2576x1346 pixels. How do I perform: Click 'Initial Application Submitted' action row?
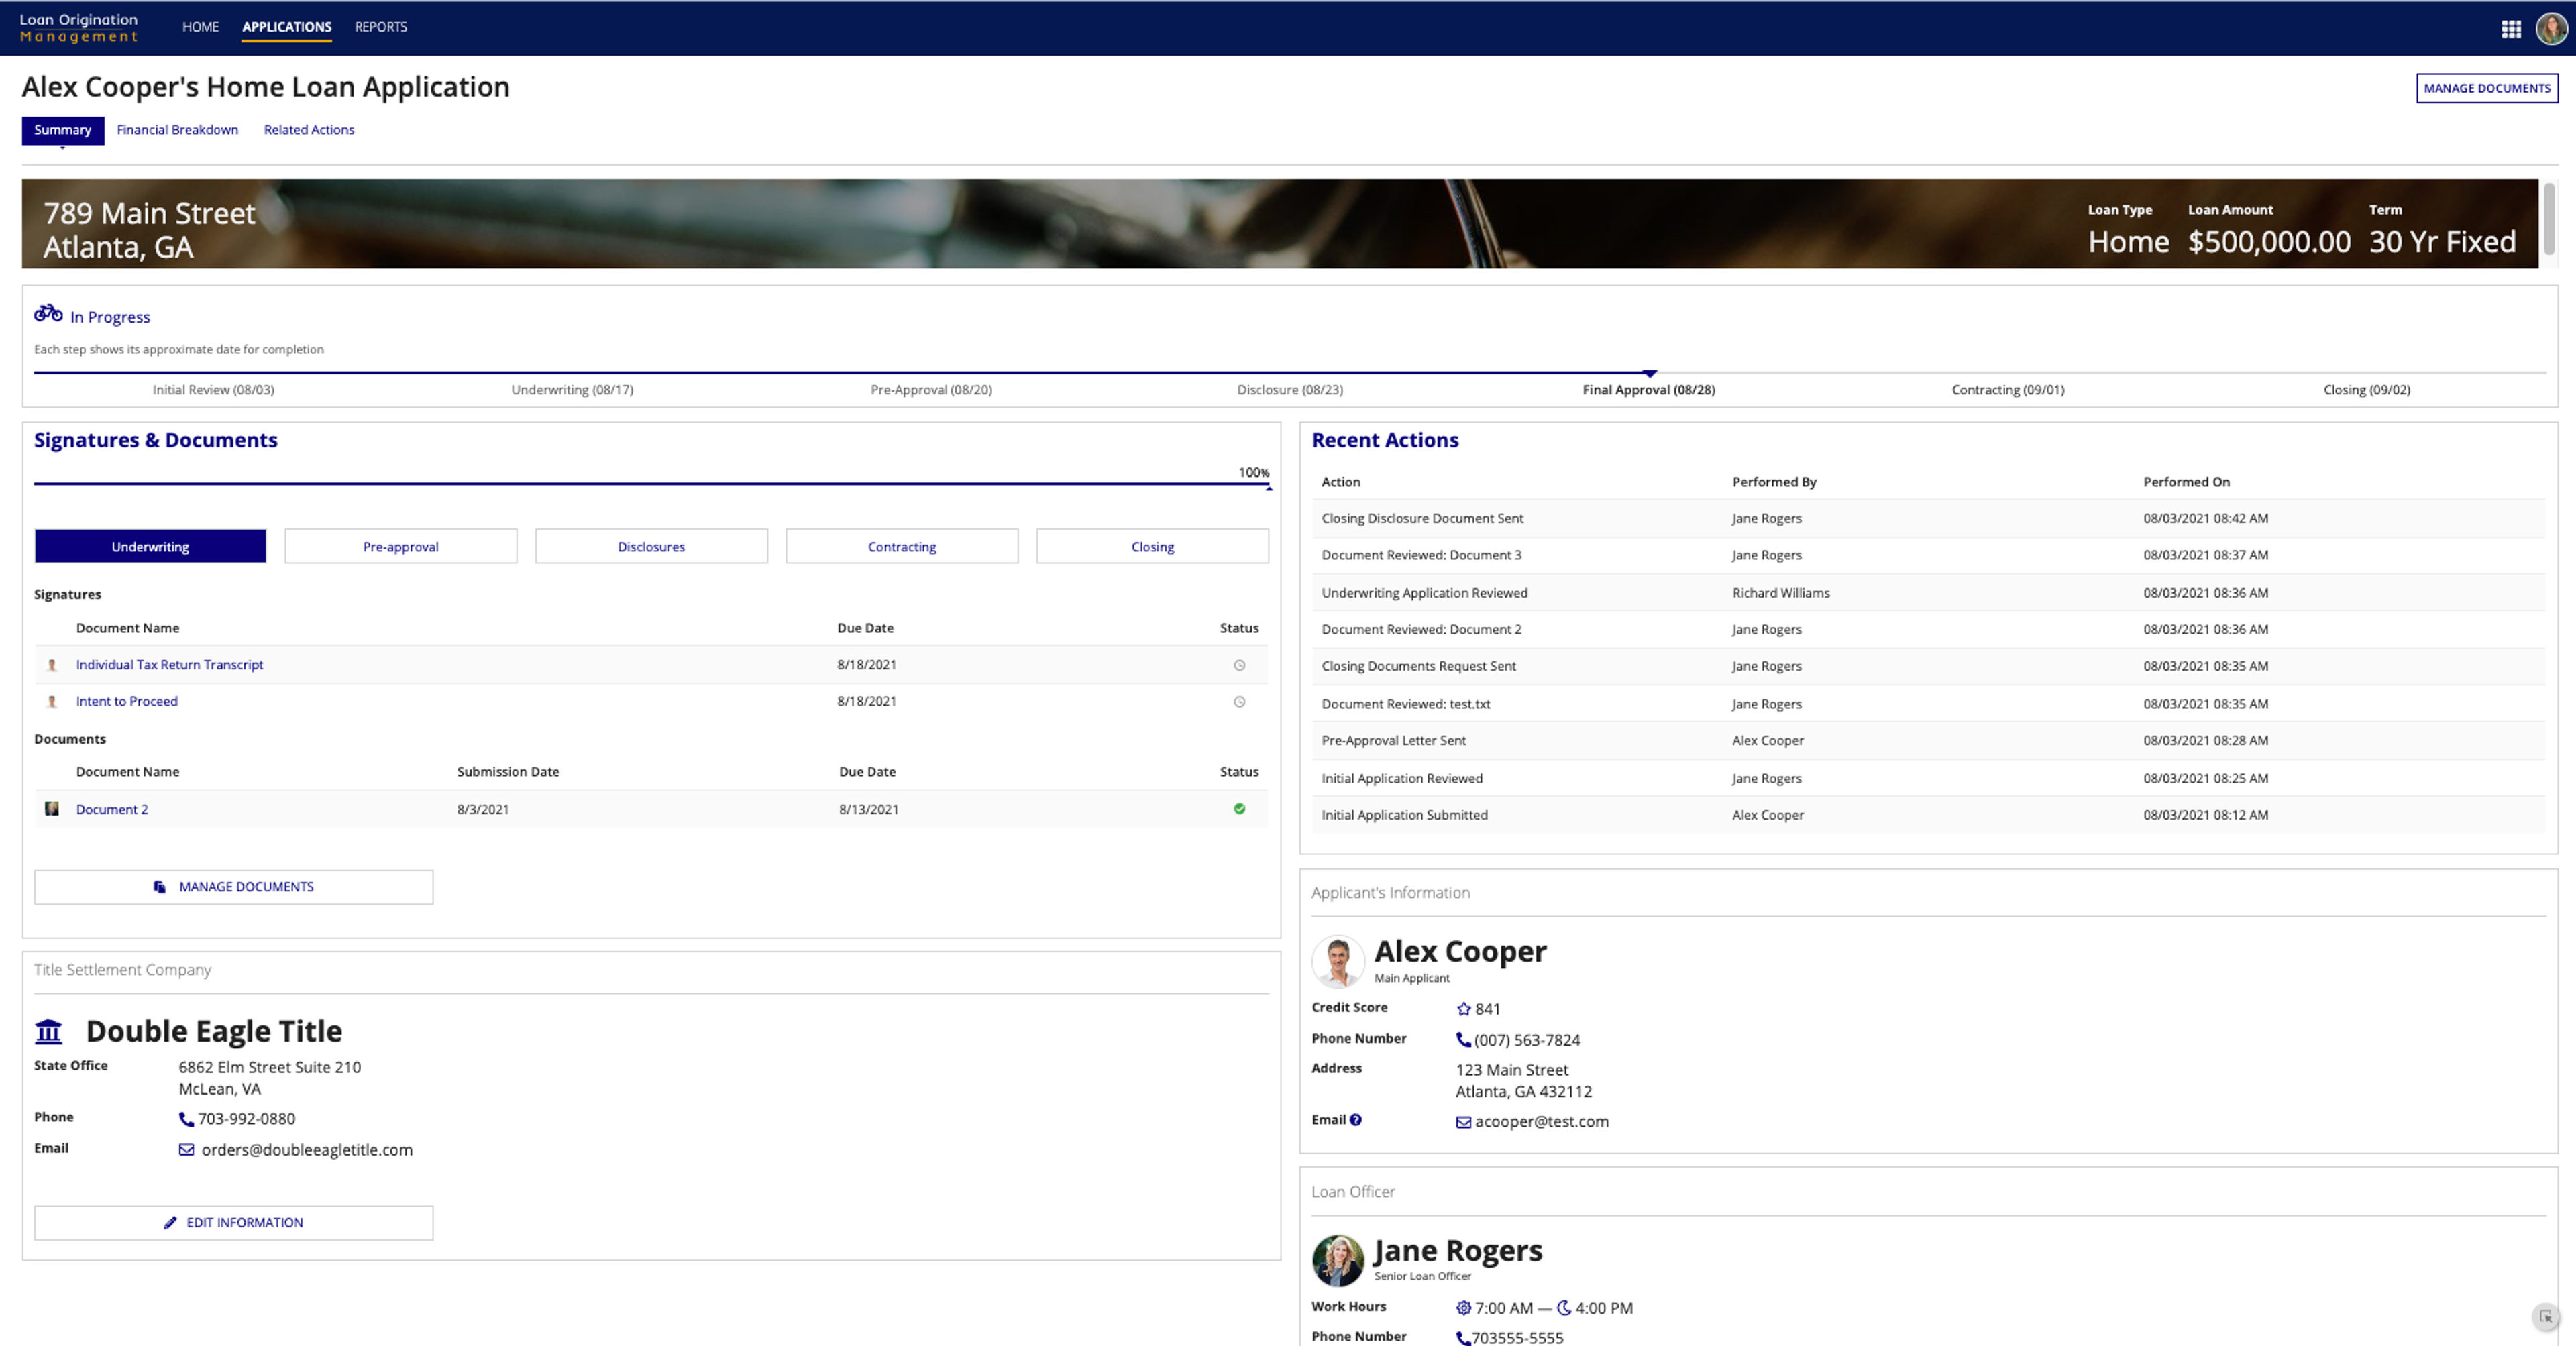click(1928, 815)
